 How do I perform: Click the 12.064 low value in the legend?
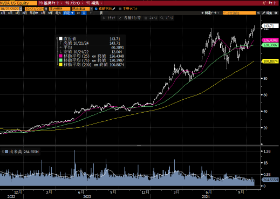(x=117, y=52)
